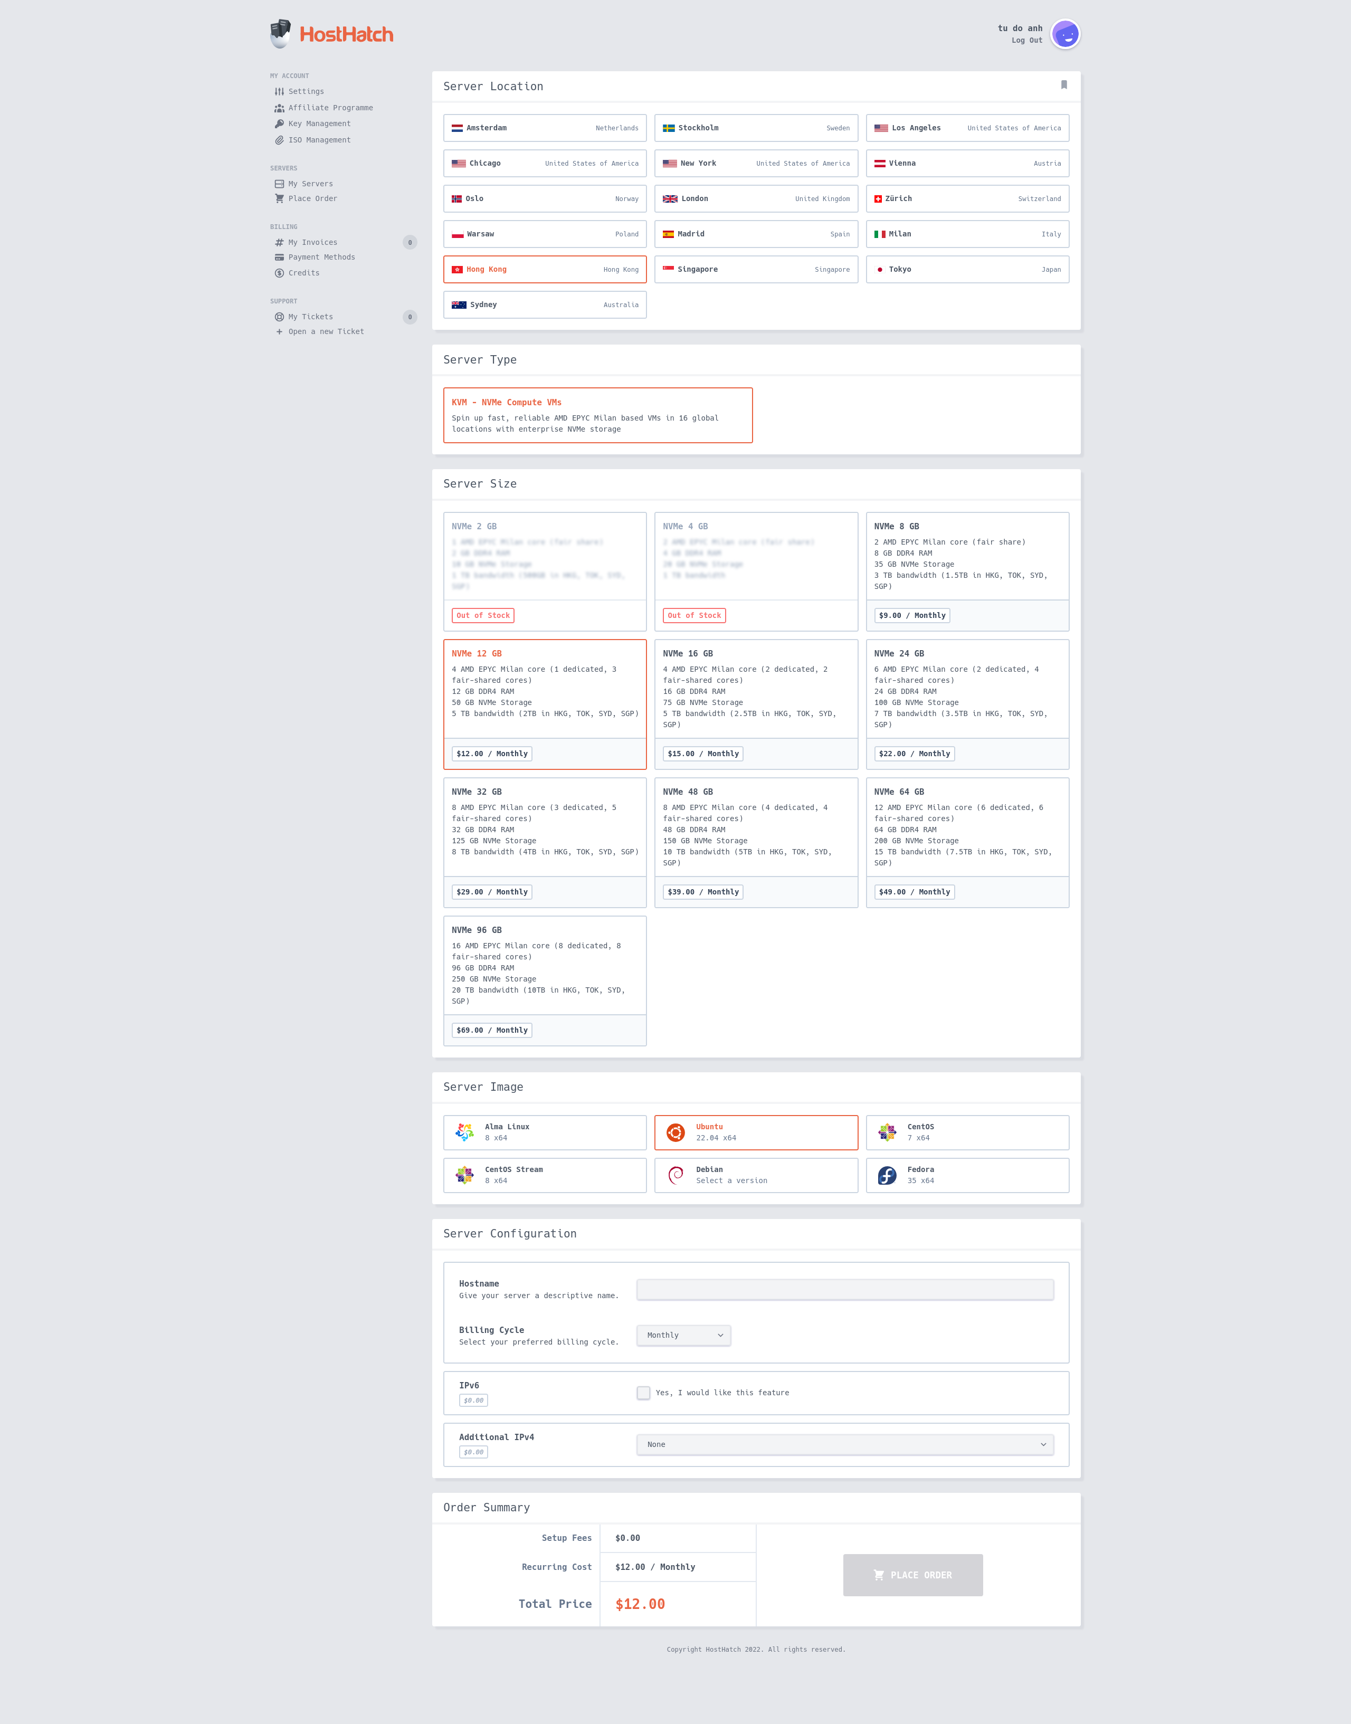Click the Settings sliders icon
Image resolution: width=1351 pixels, height=1724 pixels.
tap(279, 92)
